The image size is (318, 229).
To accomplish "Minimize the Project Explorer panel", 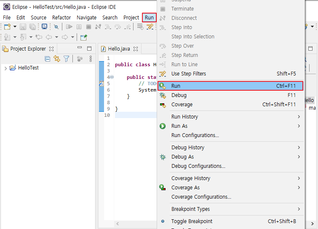I will [80, 48].
